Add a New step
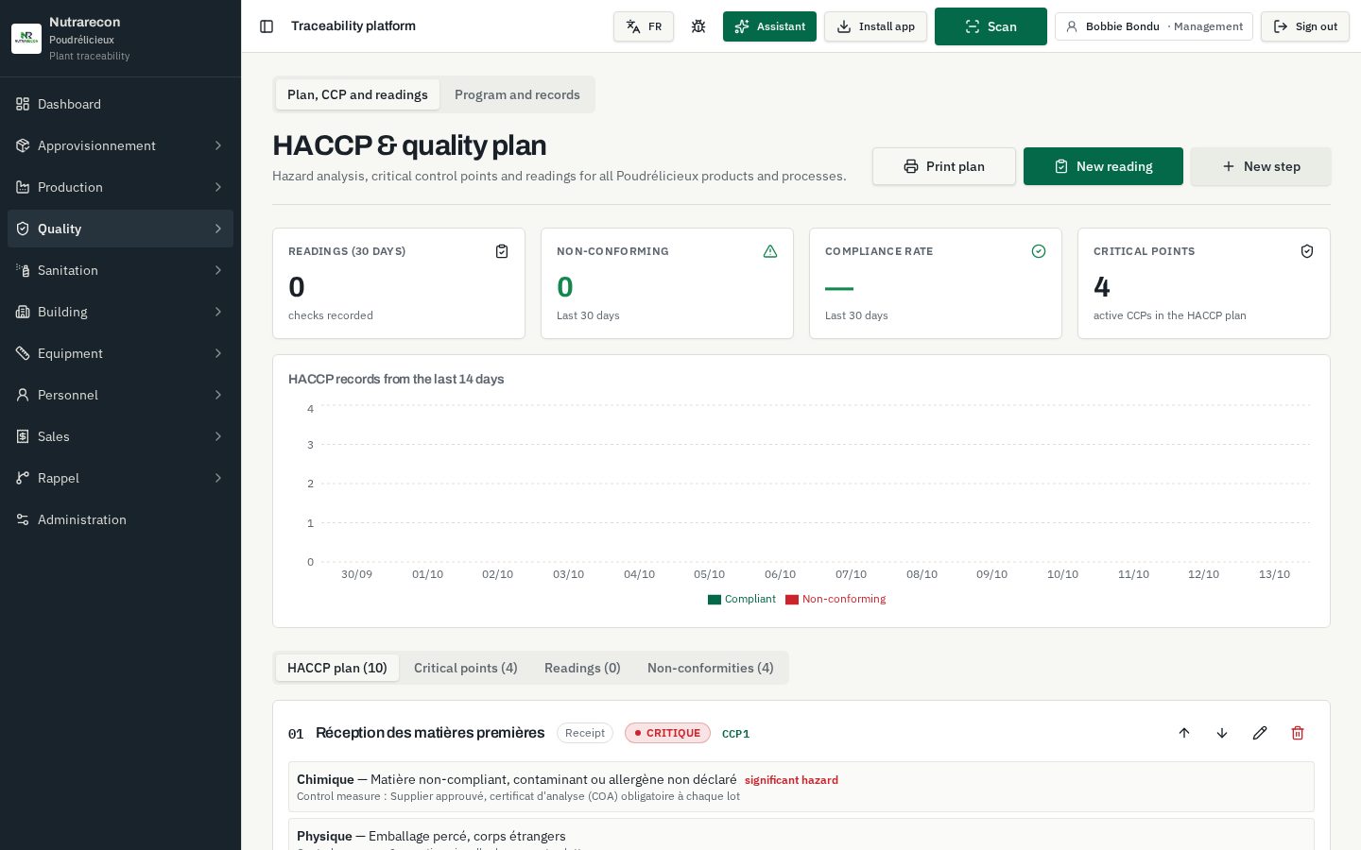The width and height of the screenshot is (1361, 850). pos(1261,166)
